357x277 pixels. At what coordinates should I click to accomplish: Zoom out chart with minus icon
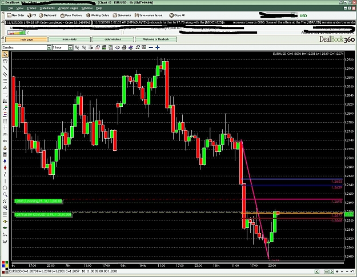point(151,47)
